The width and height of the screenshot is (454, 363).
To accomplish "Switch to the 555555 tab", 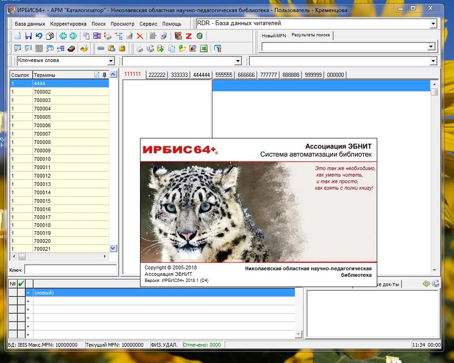I will [x=224, y=75].
